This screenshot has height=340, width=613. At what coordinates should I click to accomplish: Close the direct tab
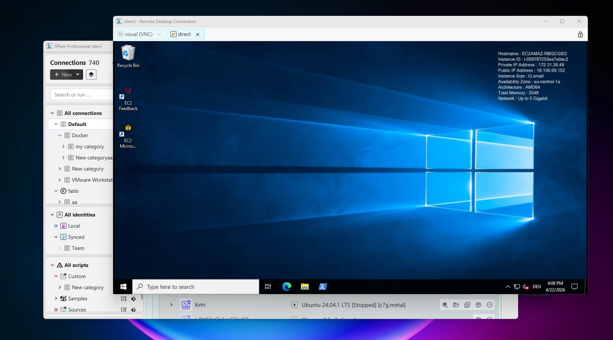198,34
